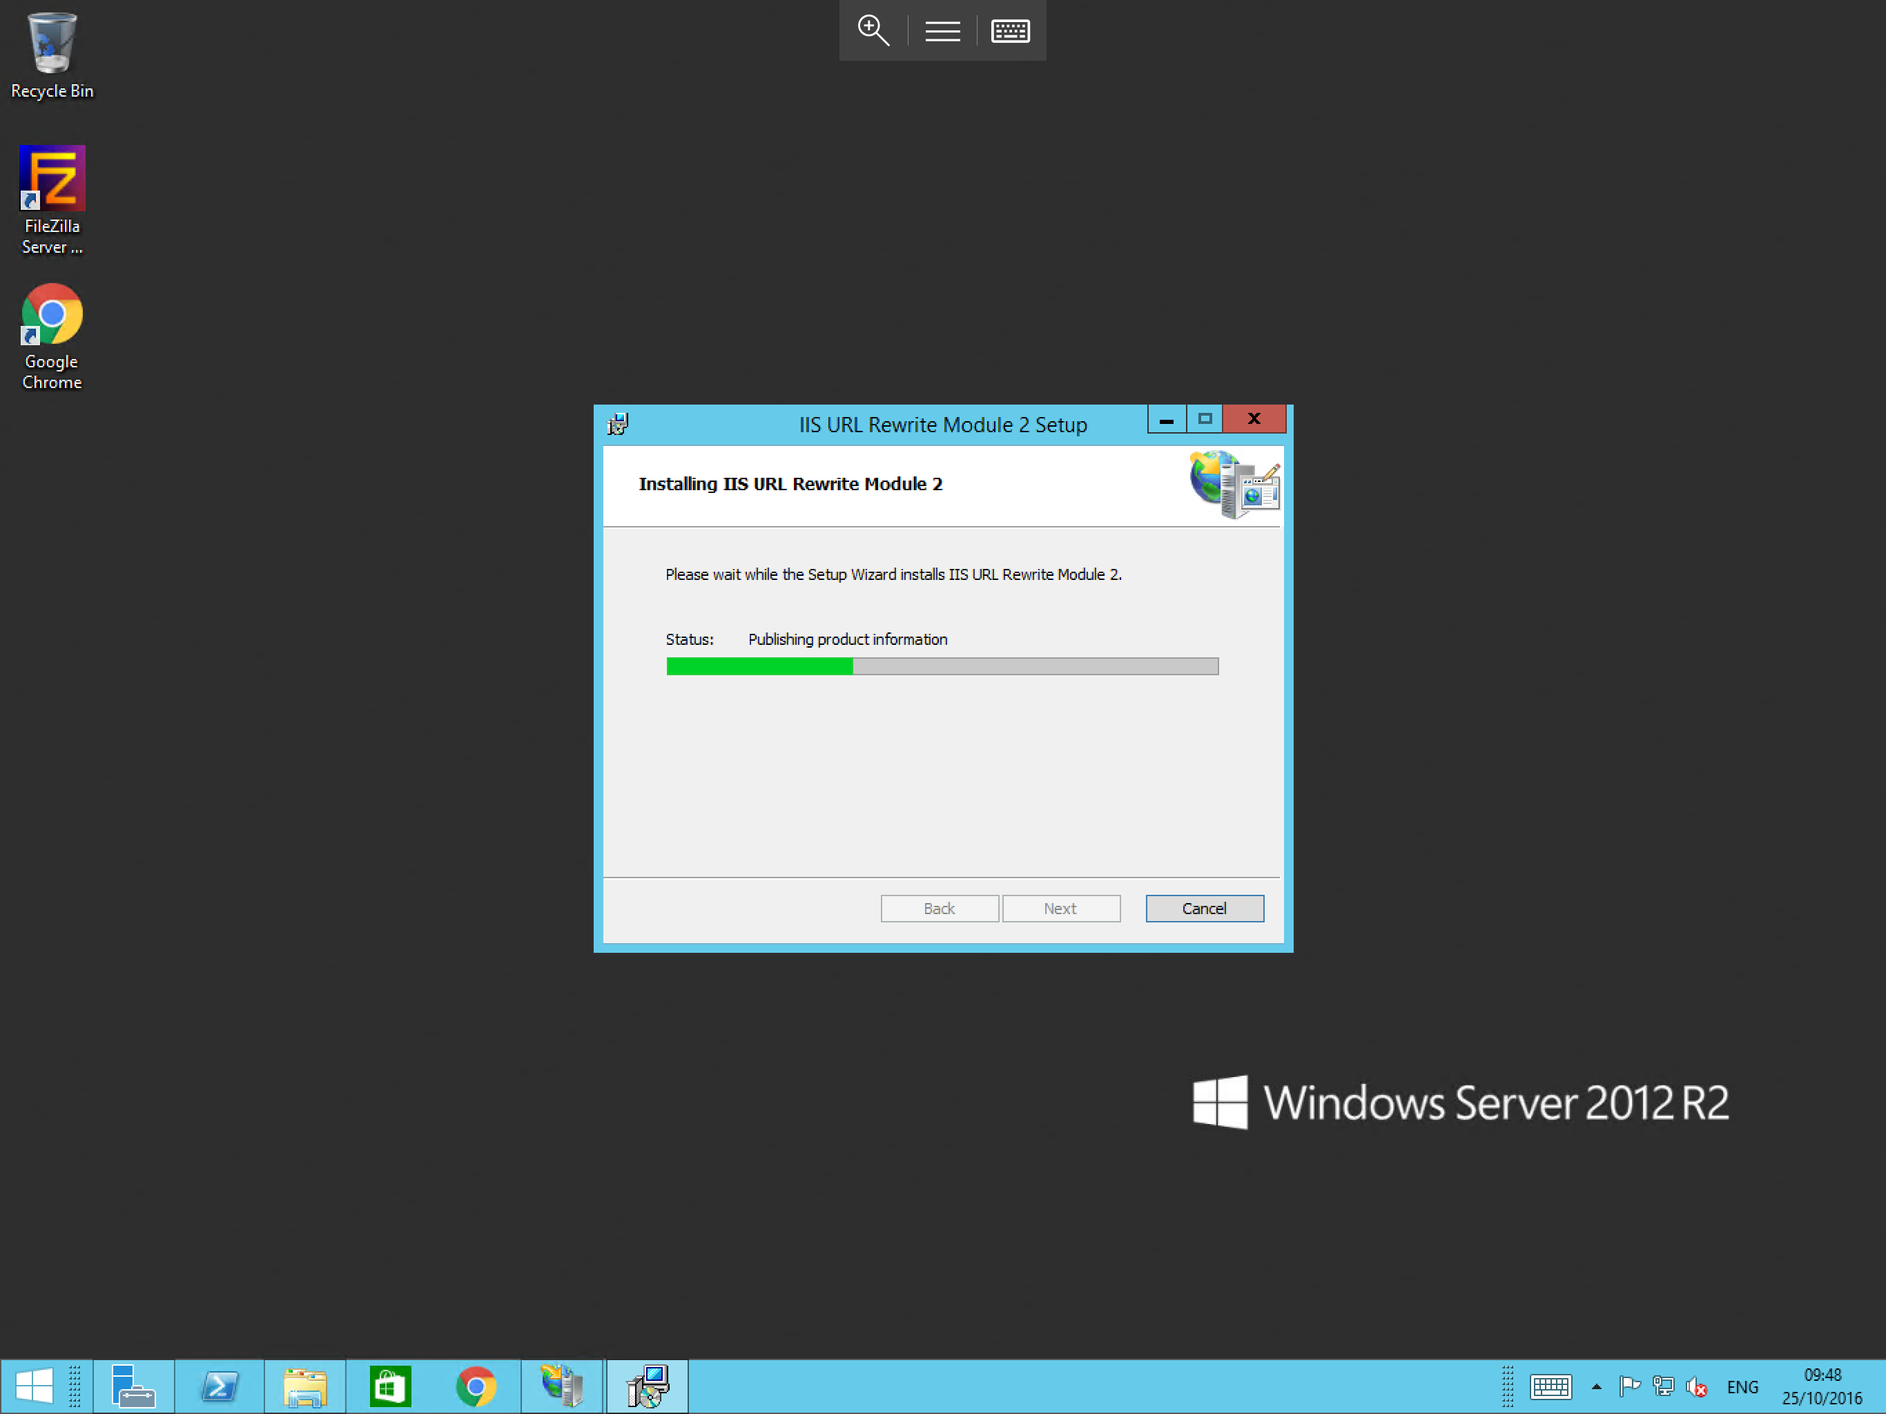The image size is (1886, 1414).
Task: Minimize the IIS URL Rewrite Setup window
Action: pyautogui.click(x=1167, y=418)
